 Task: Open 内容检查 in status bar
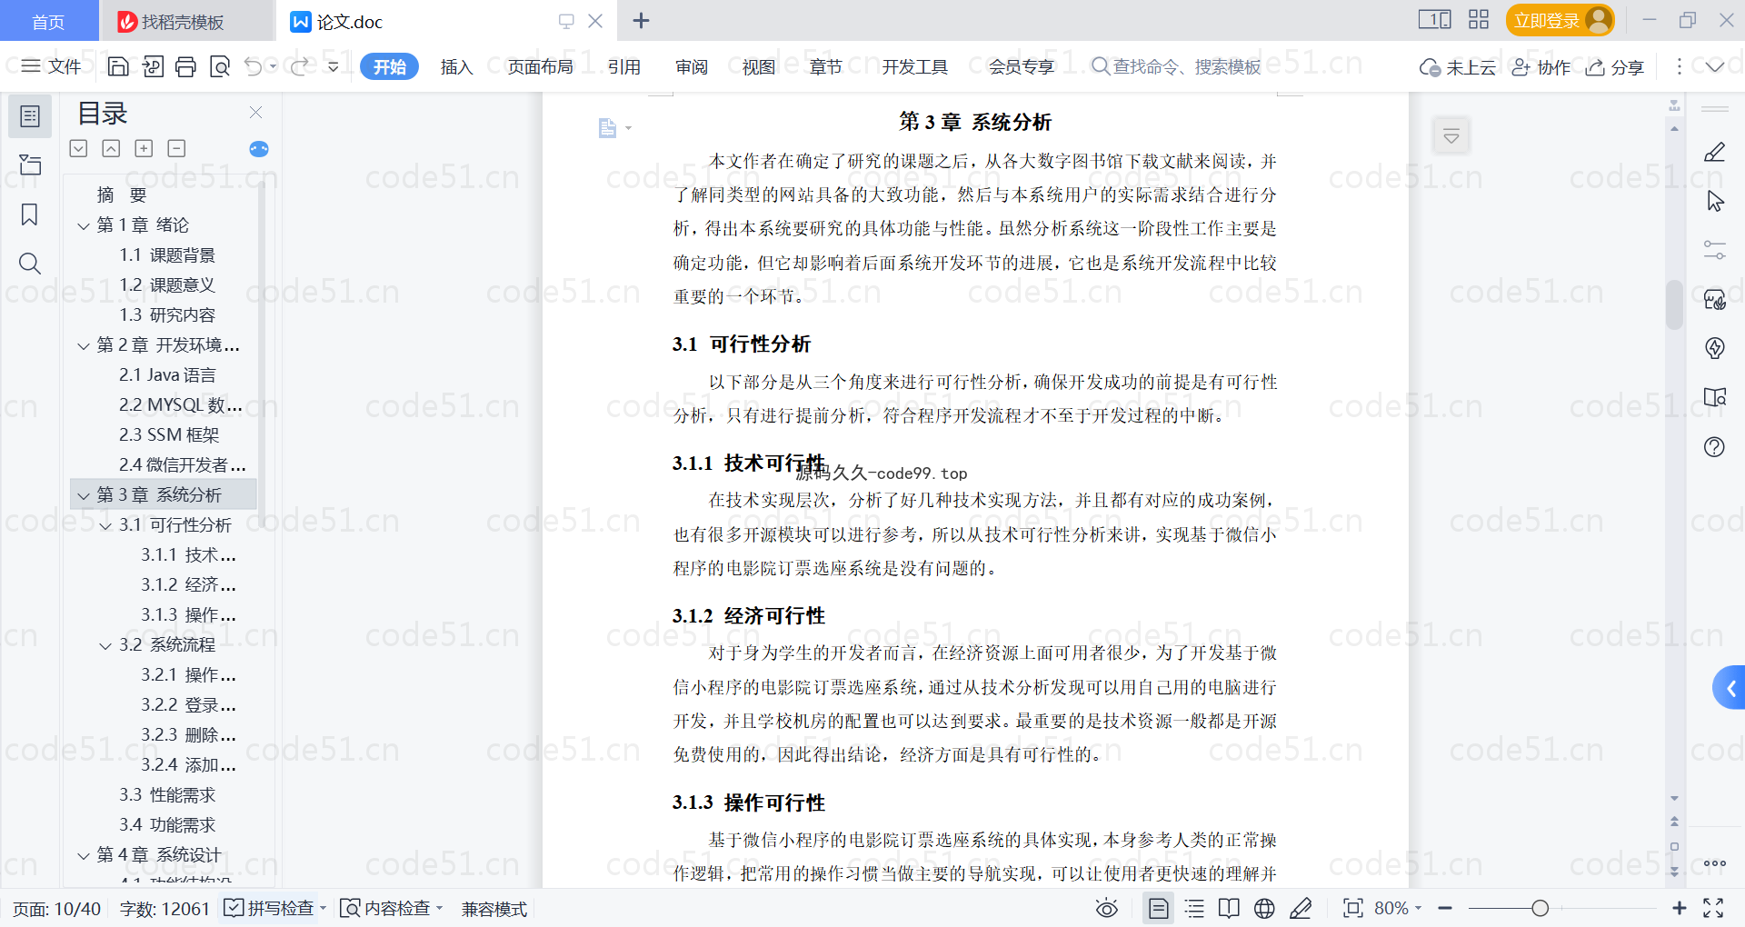pyautogui.click(x=391, y=908)
